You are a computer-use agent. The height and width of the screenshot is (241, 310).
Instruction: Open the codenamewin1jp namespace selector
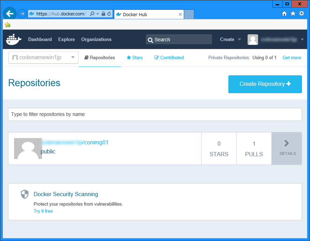(x=43, y=57)
